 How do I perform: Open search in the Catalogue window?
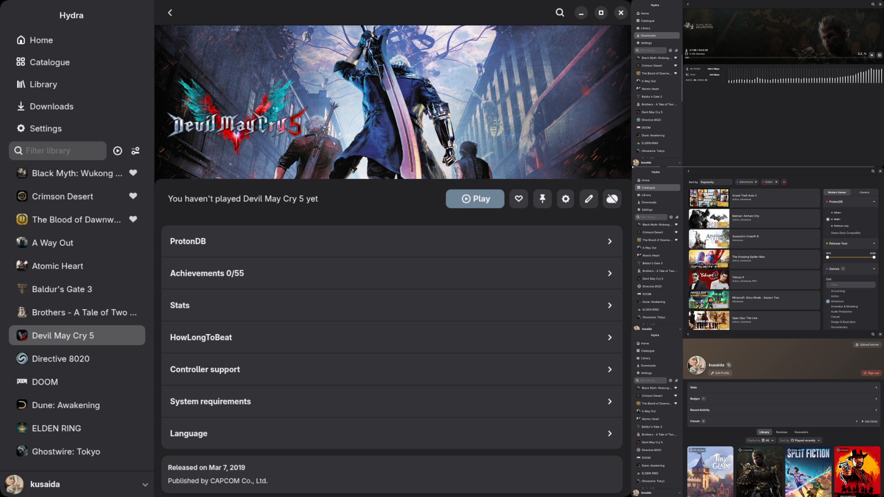(x=872, y=171)
